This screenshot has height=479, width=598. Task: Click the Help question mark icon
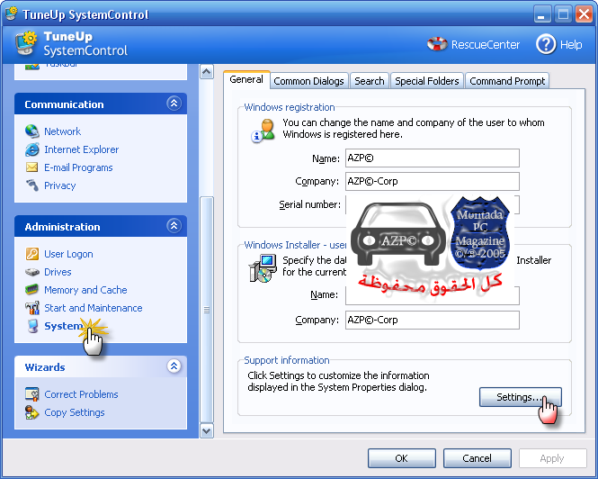coord(546,44)
